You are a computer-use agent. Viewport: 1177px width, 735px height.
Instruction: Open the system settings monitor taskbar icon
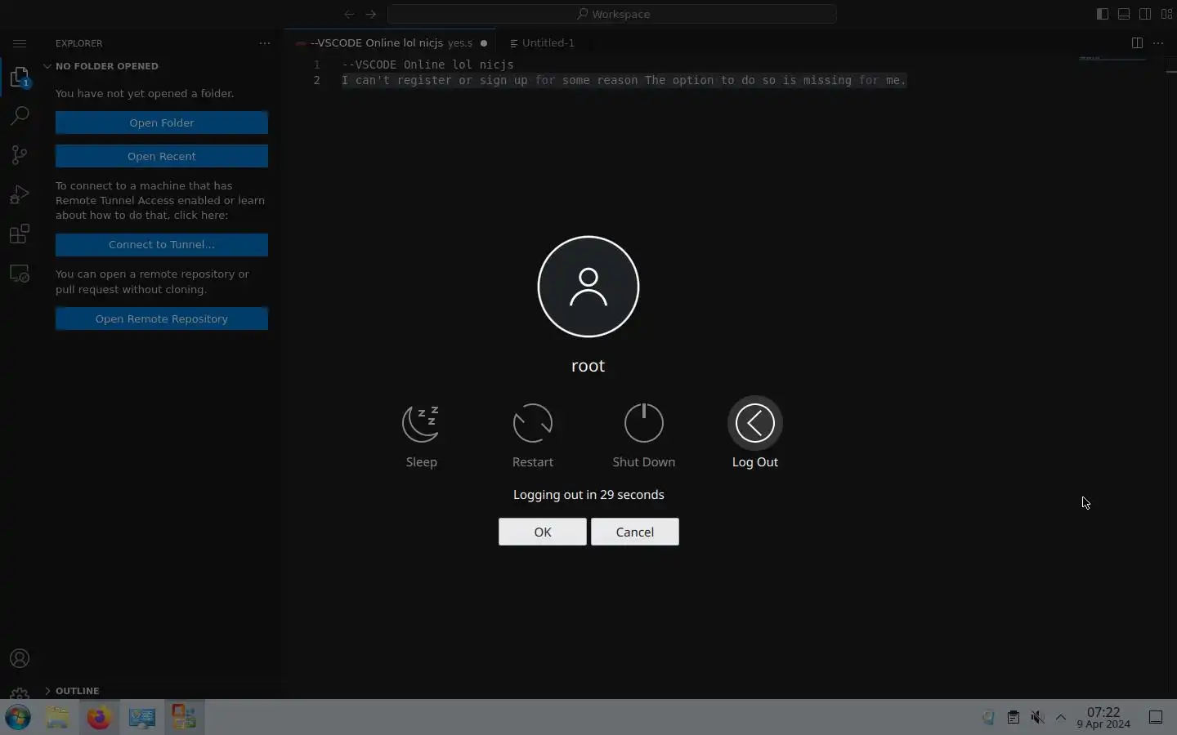141,717
